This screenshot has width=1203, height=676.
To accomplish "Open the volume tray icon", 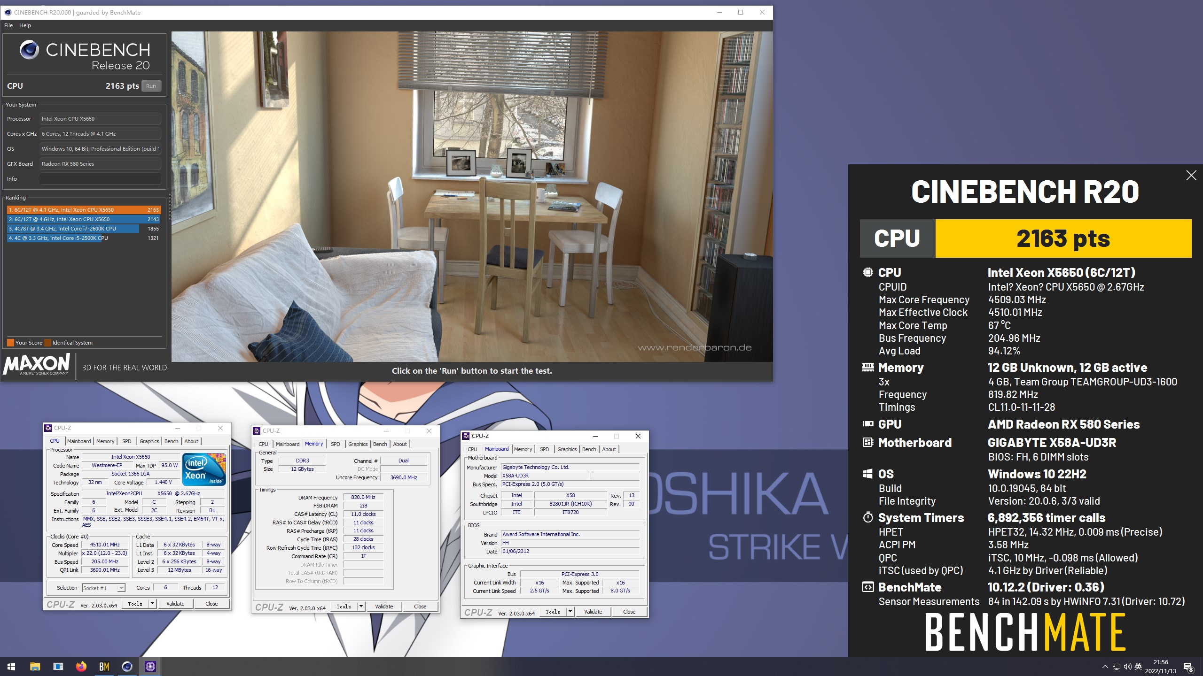I will tap(1127, 667).
